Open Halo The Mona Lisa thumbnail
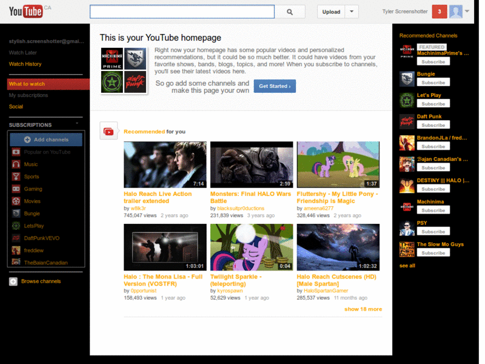The height and width of the screenshot is (364, 485). coord(165,248)
